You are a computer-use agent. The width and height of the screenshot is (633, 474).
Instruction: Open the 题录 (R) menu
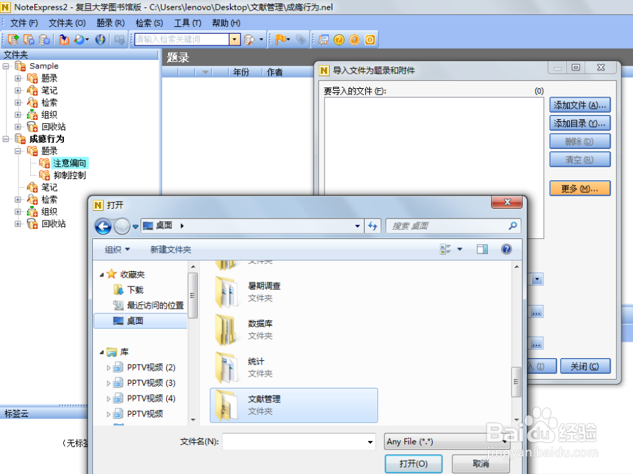[111, 23]
